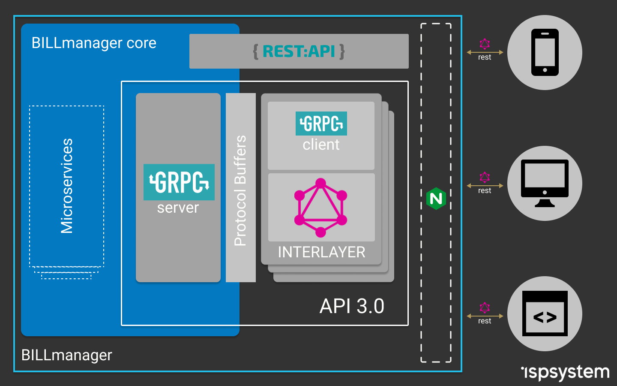Image resolution: width=617 pixels, height=386 pixels.
Task: Click the large pink GraphQL logo
Action: coord(320,208)
